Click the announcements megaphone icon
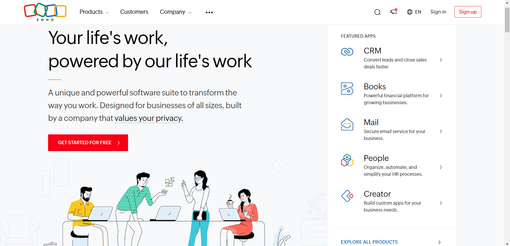This screenshot has height=246, width=510. (393, 12)
